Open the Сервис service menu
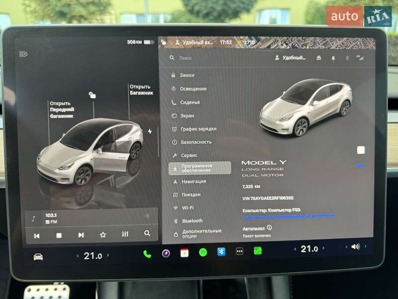 coord(185,155)
